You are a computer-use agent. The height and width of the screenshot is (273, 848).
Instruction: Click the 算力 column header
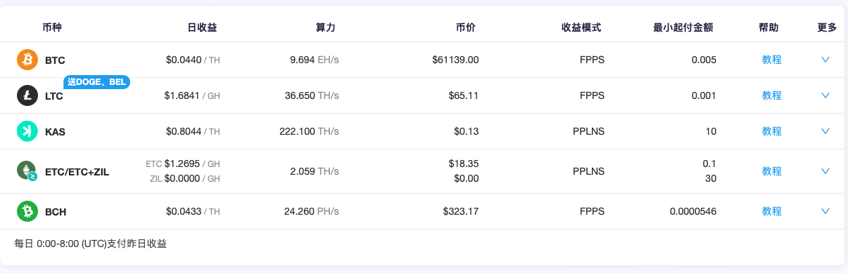point(326,28)
